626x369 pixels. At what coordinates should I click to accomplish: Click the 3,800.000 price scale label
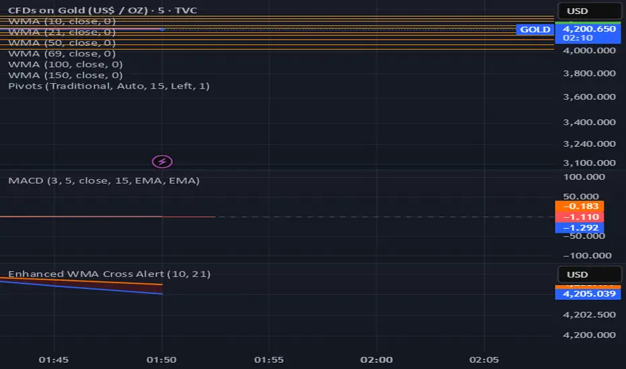point(589,73)
